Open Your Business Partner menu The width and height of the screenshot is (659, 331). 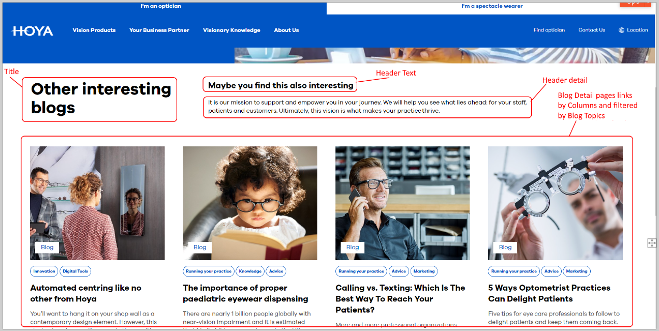tap(159, 31)
